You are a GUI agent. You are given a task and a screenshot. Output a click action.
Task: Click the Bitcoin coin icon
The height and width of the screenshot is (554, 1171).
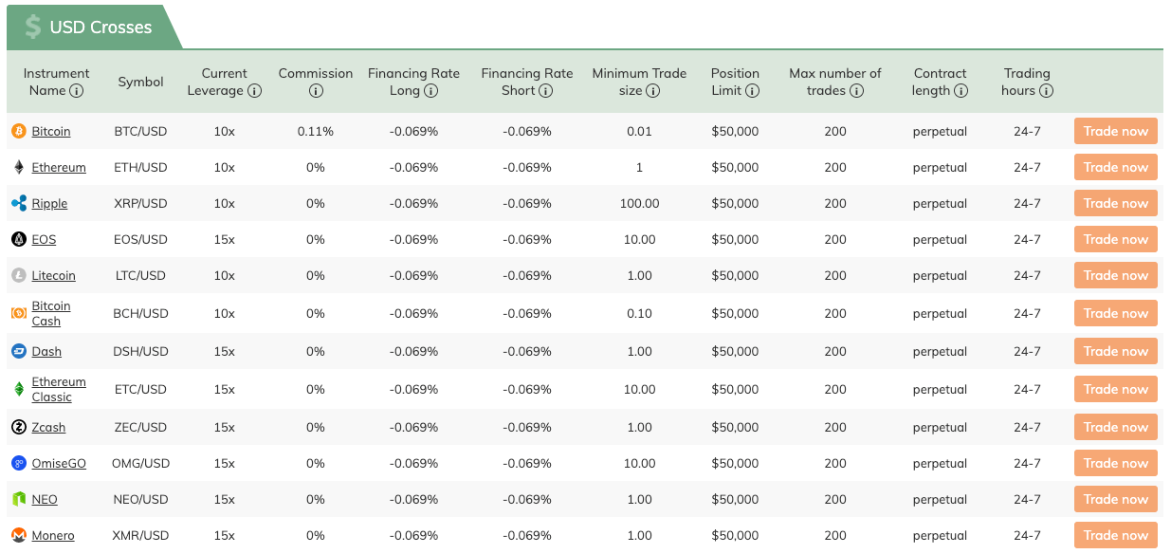pos(19,131)
